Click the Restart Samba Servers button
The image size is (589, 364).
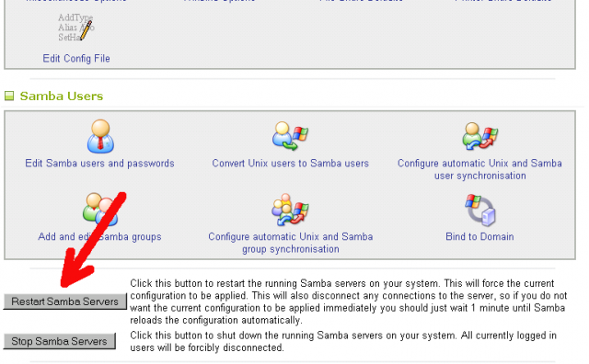(x=65, y=301)
